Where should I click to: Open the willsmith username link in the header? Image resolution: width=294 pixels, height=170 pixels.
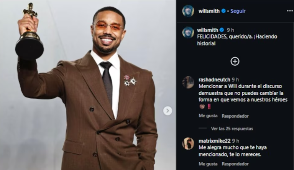click(x=209, y=11)
